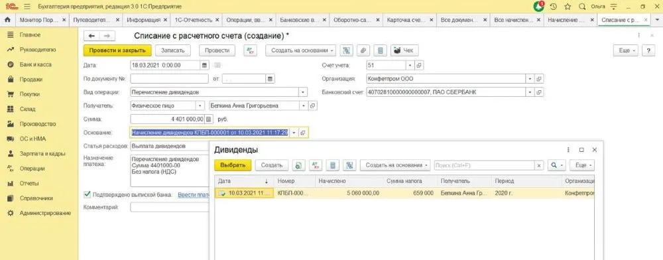Image resolution: width=663 pixels, height=260 pixels.
Task: Select the dividend row dated 10.03.2021
Action: (404, 193)
